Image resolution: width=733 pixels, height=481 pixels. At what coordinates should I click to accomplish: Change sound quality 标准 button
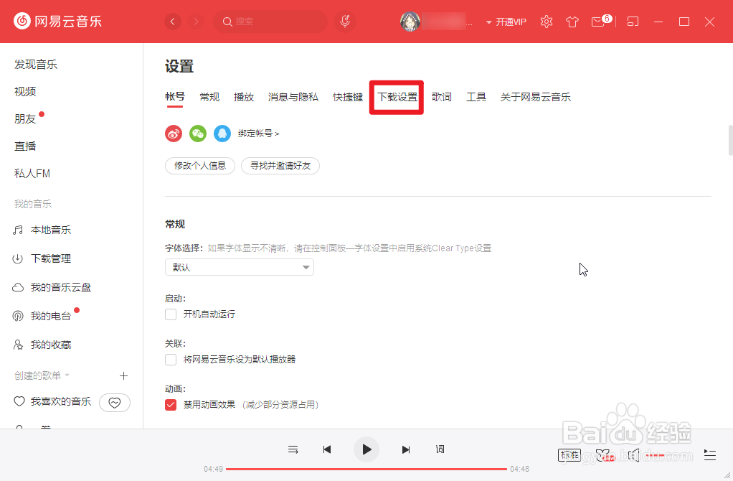tap(569, 455)
